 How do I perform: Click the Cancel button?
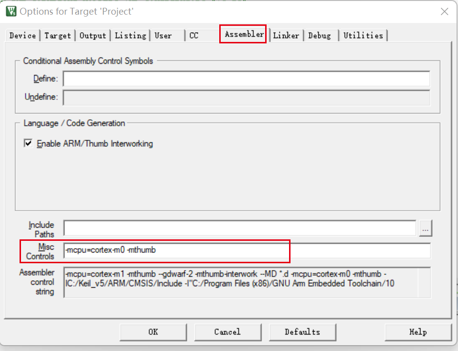pos(227,332)
